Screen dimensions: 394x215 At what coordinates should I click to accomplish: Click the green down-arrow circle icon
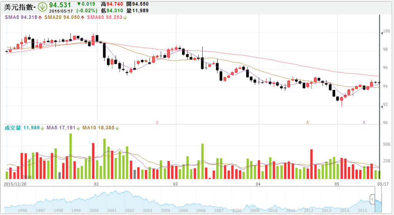click(42, 7)
